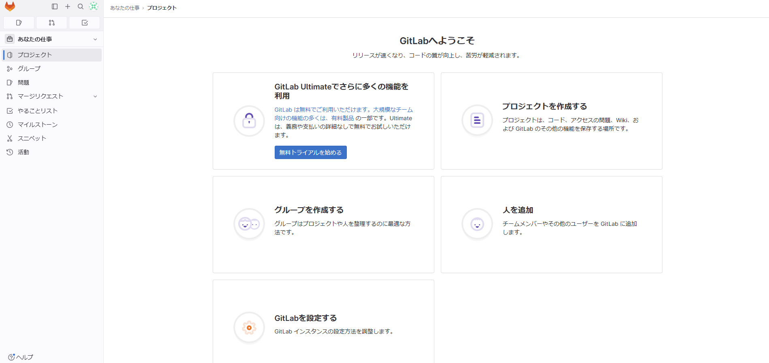Screen dimensions: 769x363
Task: Expand the あなたの仕事 context chevron
Action: coord(95,39)
